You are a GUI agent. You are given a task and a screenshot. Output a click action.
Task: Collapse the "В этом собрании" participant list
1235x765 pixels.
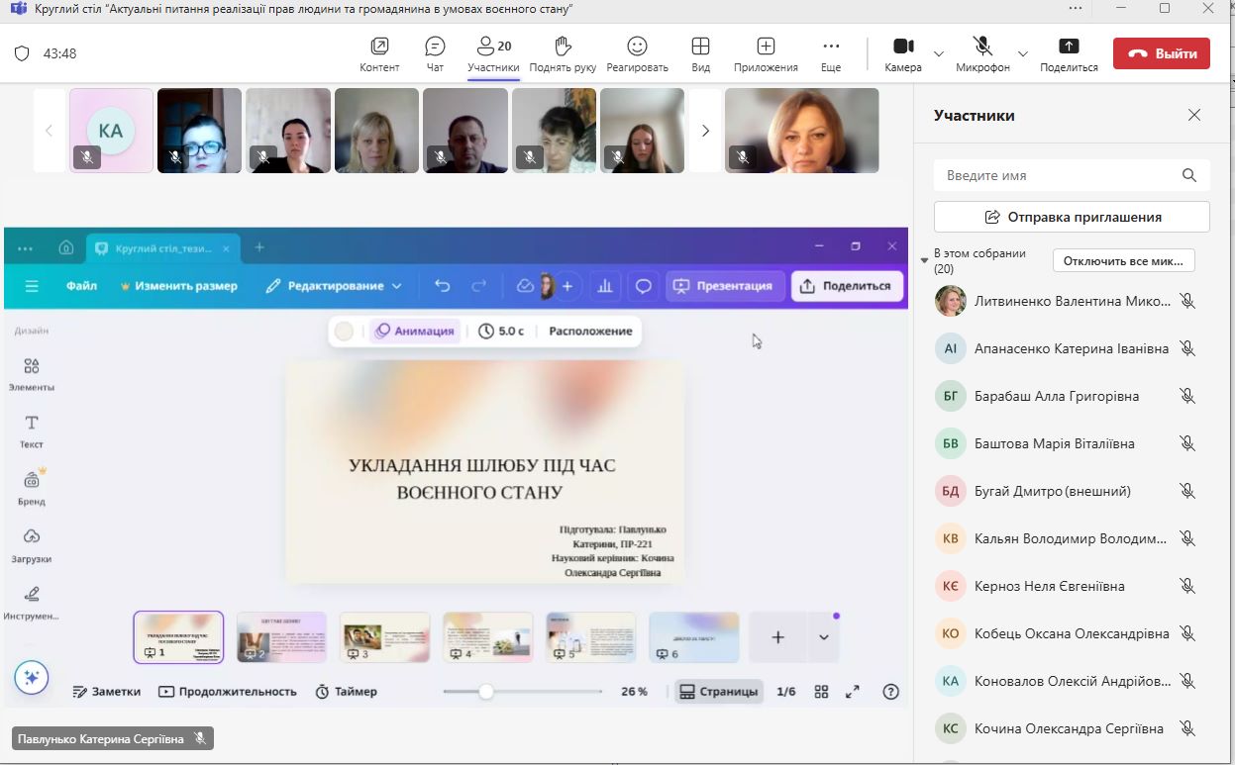coord(925,261)
